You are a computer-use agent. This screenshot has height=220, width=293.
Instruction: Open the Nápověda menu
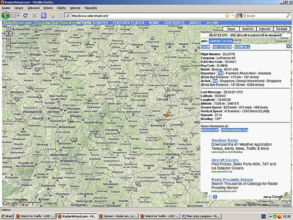click(x=91, y=8)
